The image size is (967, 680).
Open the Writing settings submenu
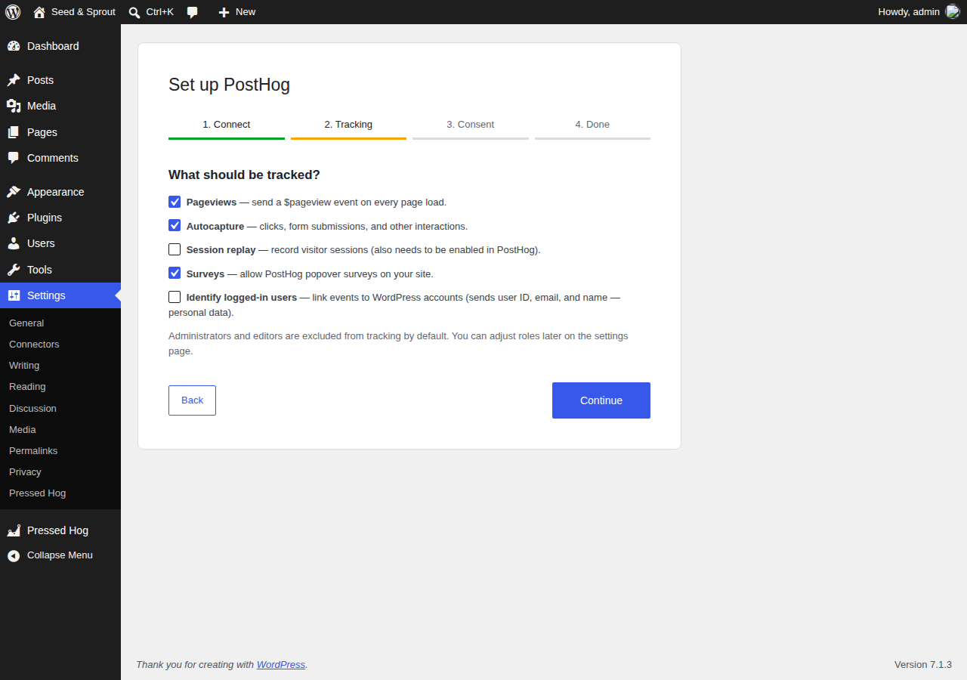[24, 365]
